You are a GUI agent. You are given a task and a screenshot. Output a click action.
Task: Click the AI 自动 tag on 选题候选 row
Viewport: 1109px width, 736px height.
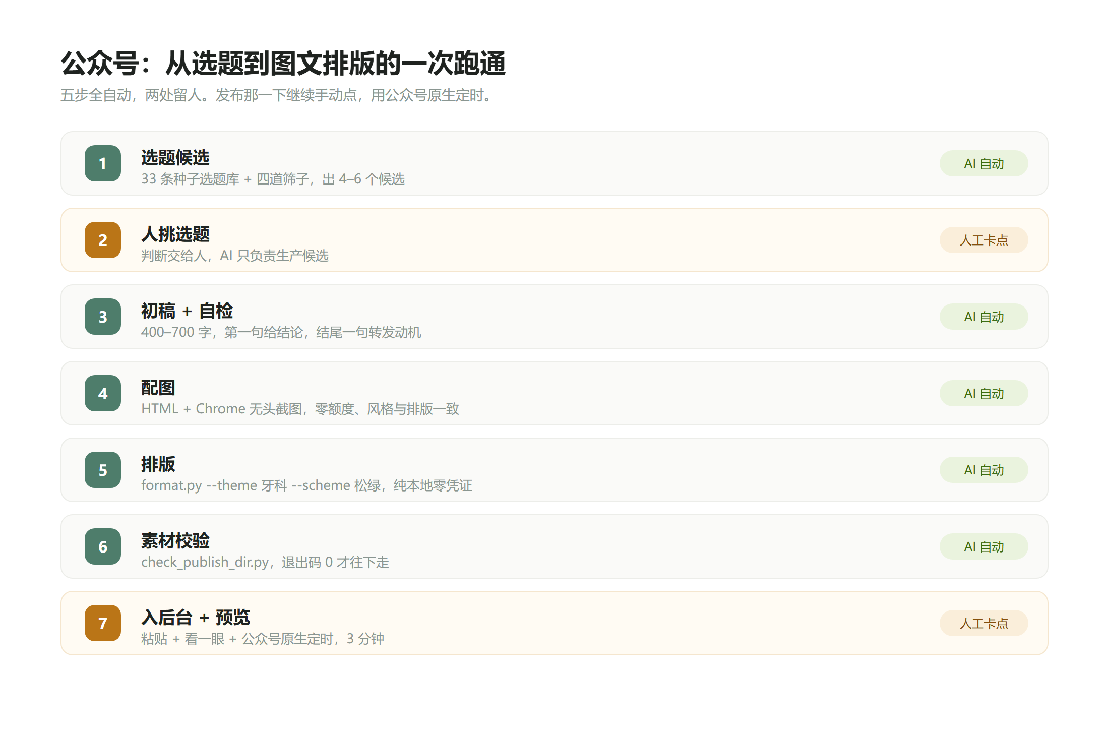(983, 163)
